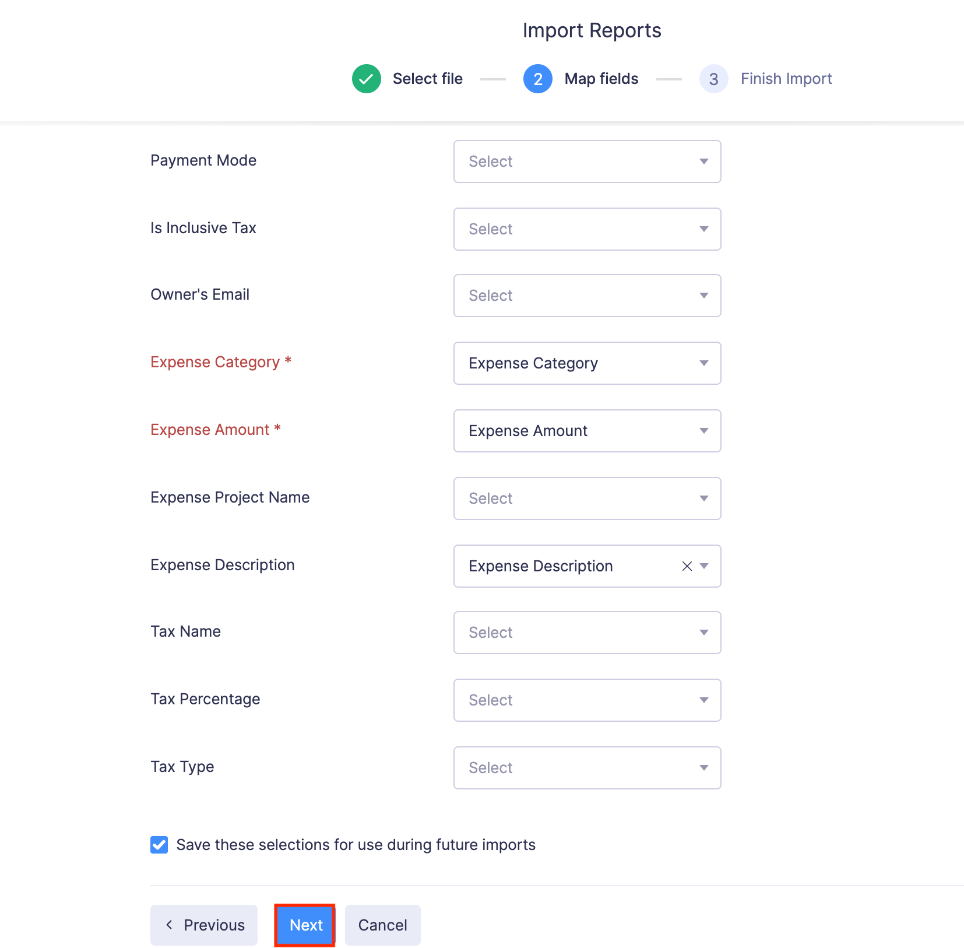Open the Tax Type dropdown
Image resolution: width=964 pixels, height=948 pixels.
[587, 768]
